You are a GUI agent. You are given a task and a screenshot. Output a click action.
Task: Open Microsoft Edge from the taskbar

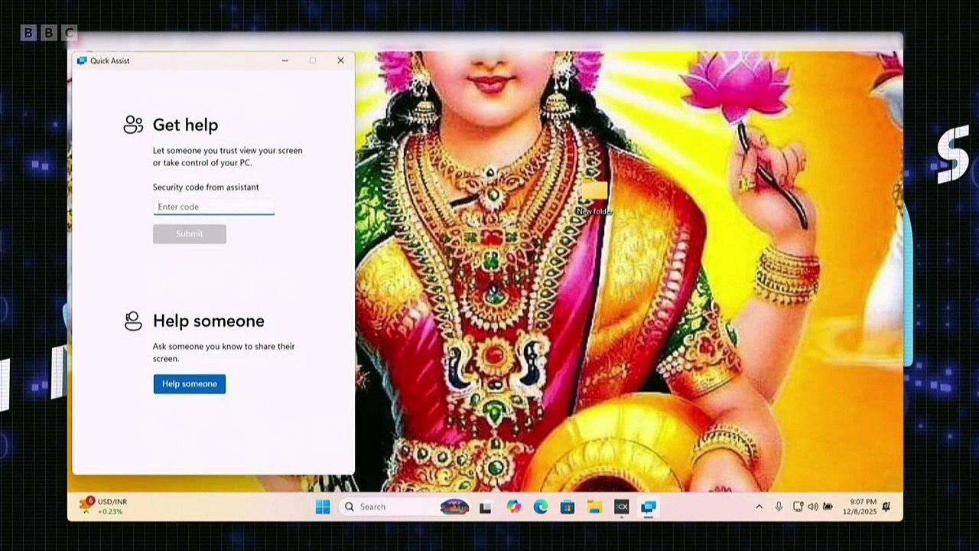tap(541, 507)
